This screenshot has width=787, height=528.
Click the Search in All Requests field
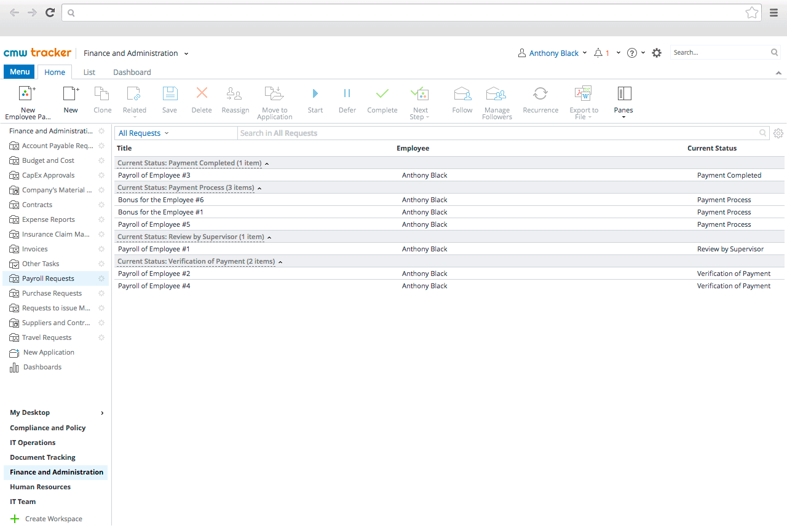(503, 133)
